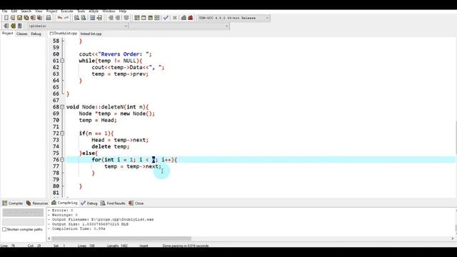Open the View menu

(x=39, y=11)
